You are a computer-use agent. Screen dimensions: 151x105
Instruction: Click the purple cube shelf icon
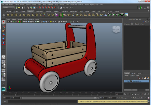coord(57,15)
